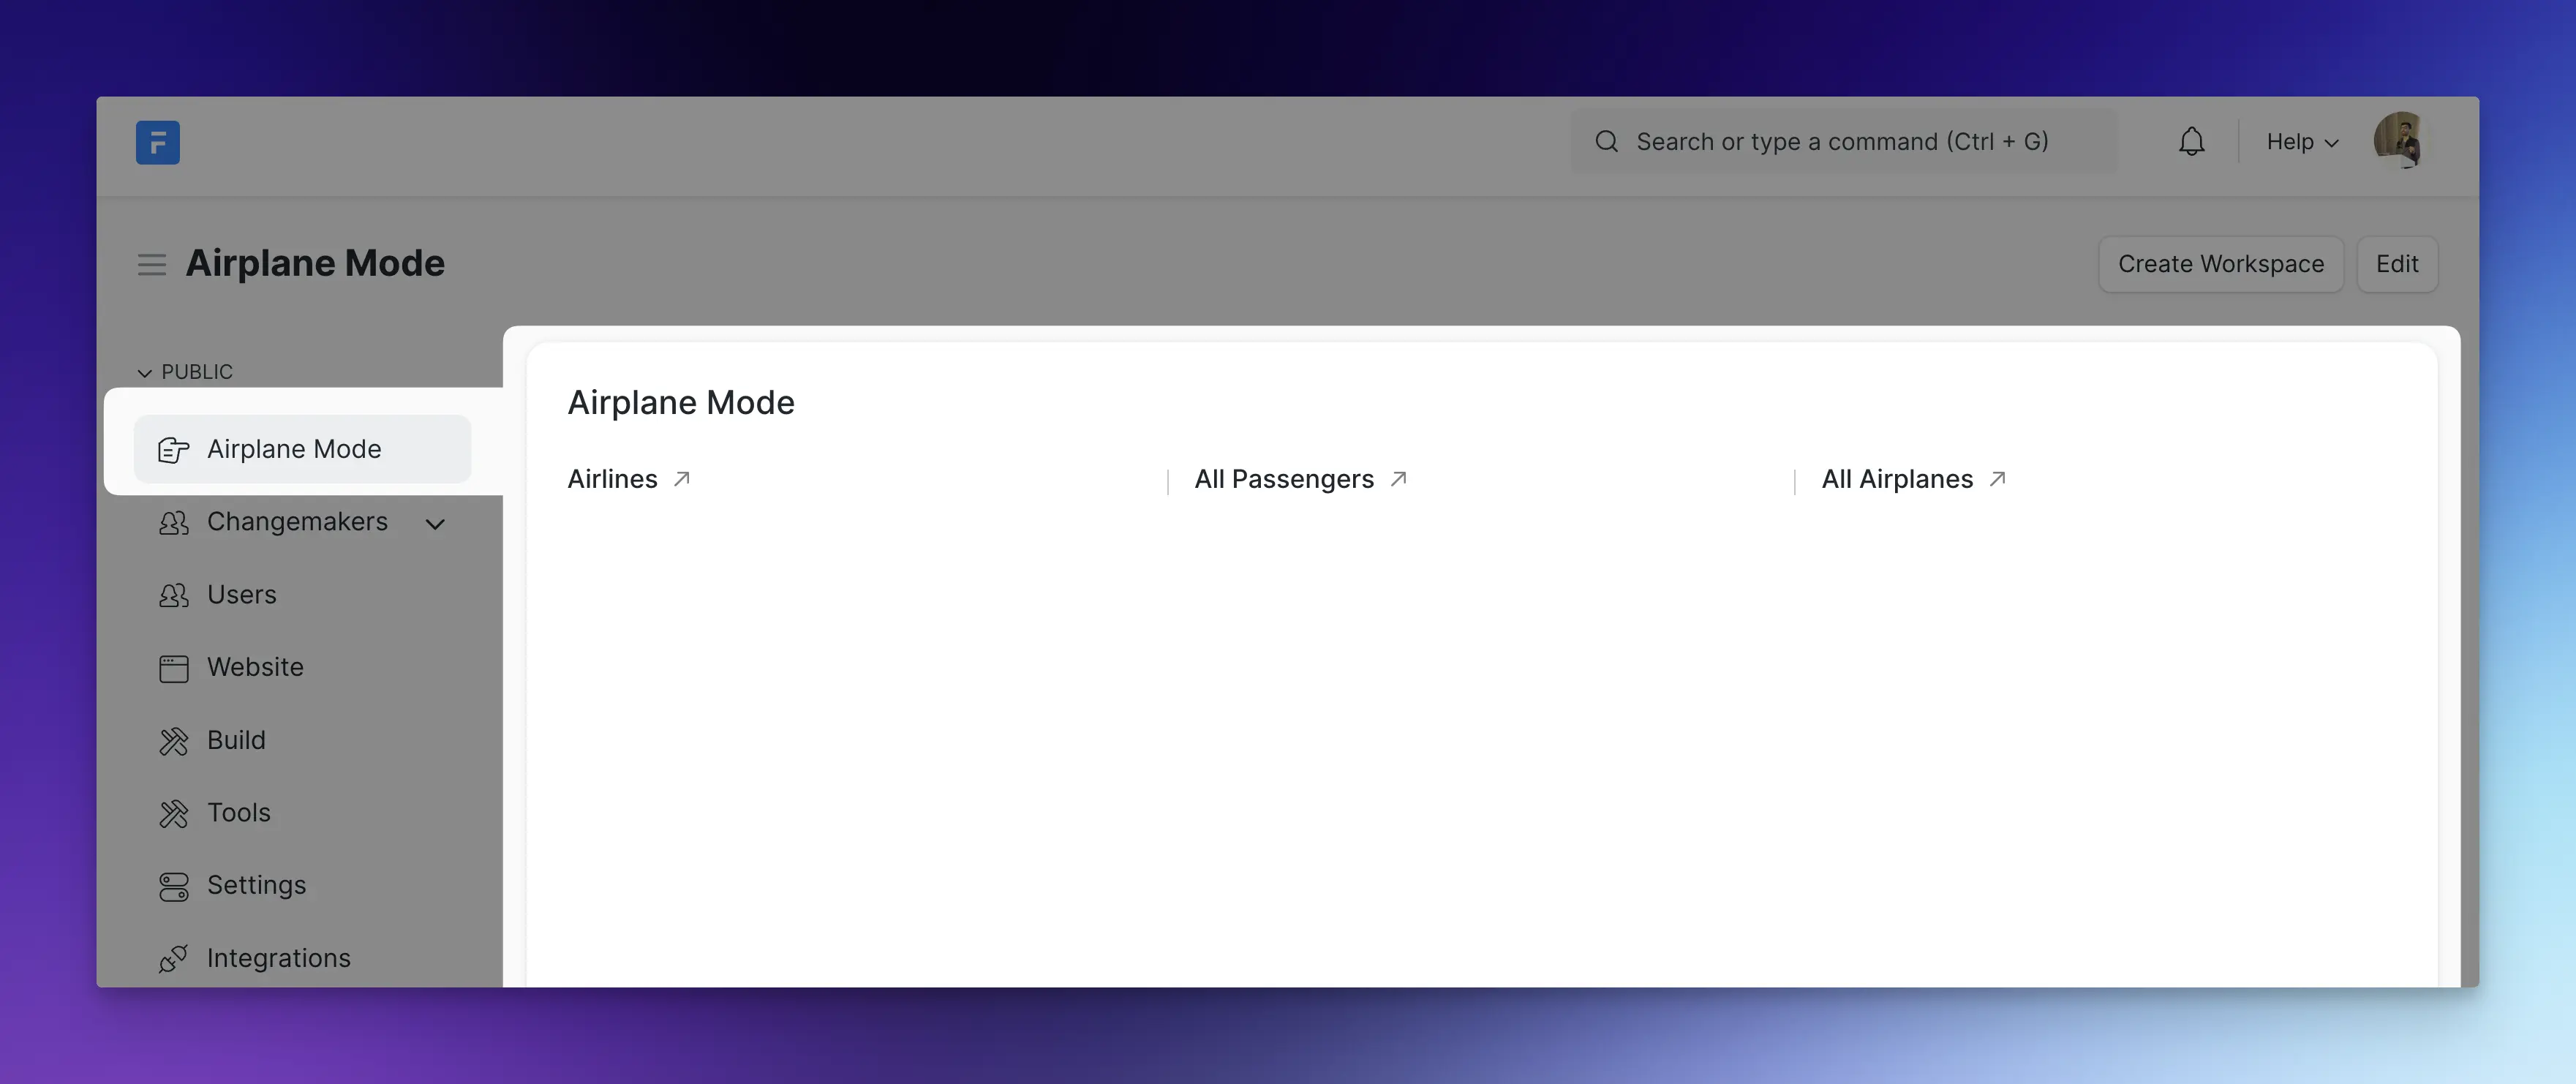Open the All Passengers shortcut
The height and width of the screenshot is (1084, 2576).
click(x=1283, y=479)
